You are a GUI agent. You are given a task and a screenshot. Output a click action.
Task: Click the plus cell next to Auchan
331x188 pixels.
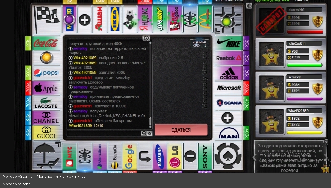click(x=85, y=20)
